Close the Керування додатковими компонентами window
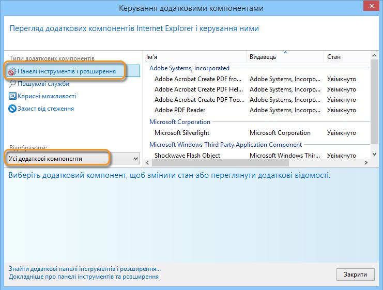383x290 pixels. pos(371,6)
